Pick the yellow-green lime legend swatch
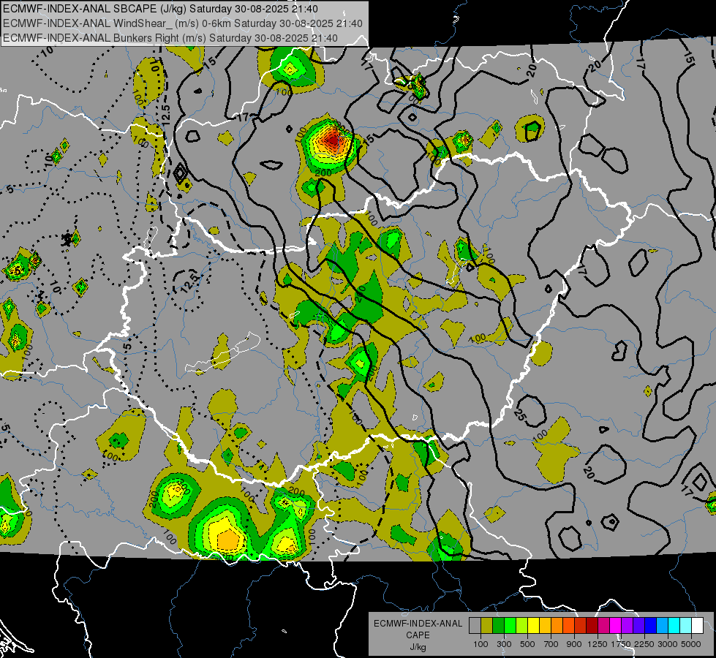The width and height of the screenshot is (716, 658). point(522,626)
